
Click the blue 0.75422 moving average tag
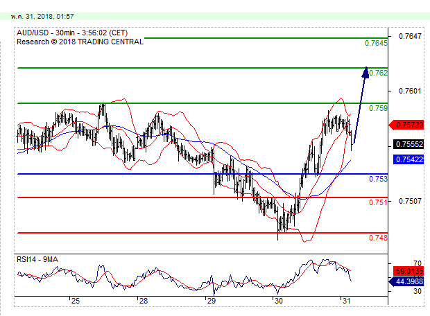[409, 159]
